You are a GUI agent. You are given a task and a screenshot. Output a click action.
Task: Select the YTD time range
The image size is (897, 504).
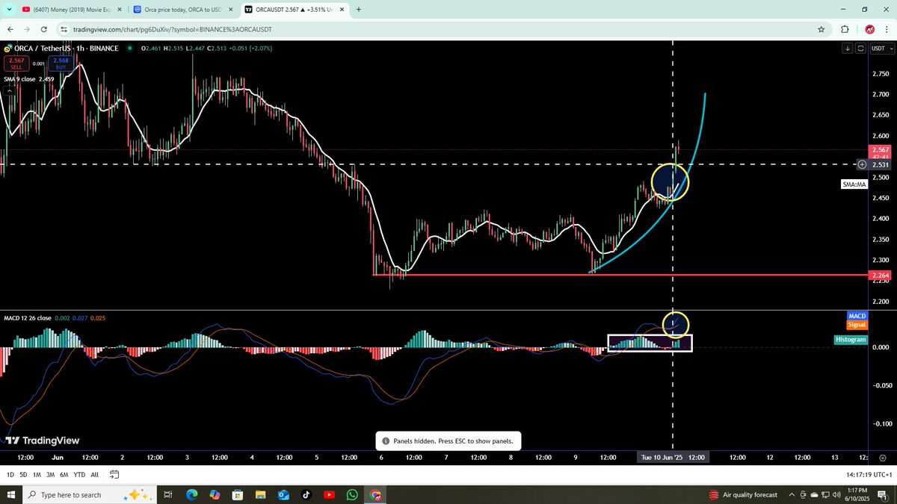click(x=78, y=475)
